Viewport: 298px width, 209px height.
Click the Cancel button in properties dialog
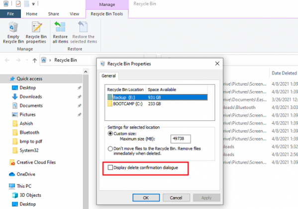[x=176, y=198]
